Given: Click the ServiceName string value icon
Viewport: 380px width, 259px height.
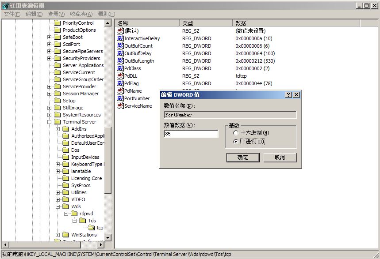Looking at the screenshot, I should pyautogui.click(x=120, y=106).
